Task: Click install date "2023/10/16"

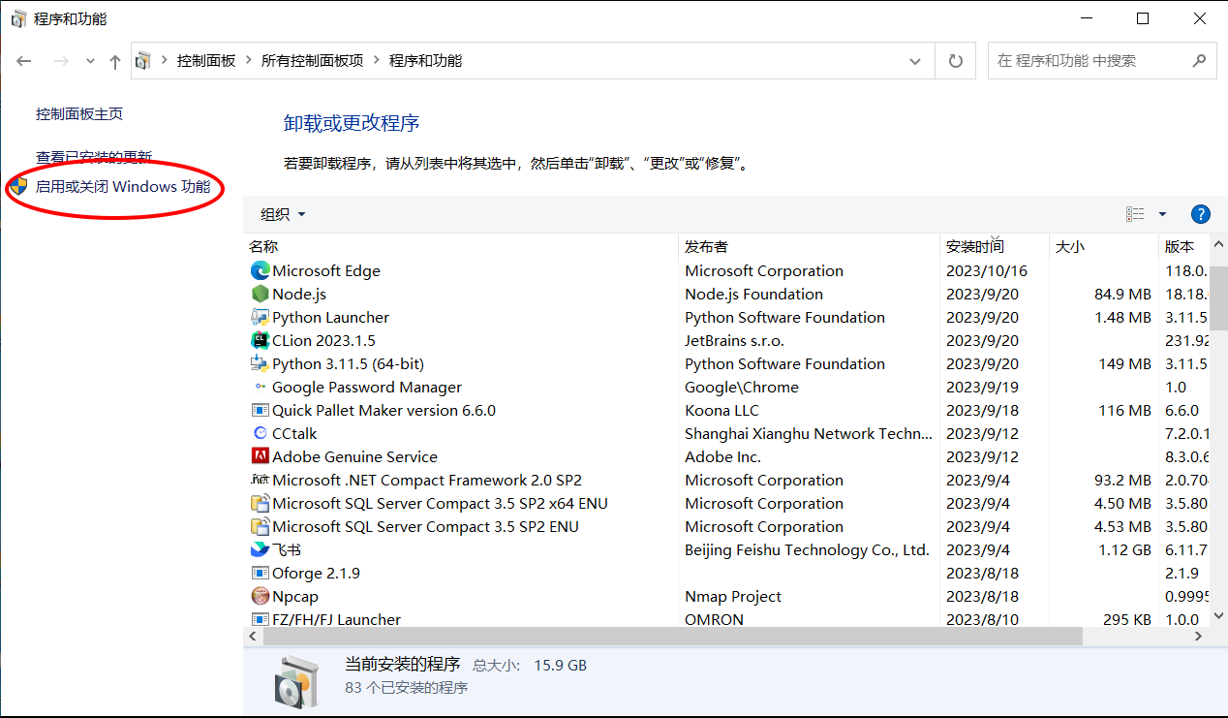Action: click(x=987, y=271)
